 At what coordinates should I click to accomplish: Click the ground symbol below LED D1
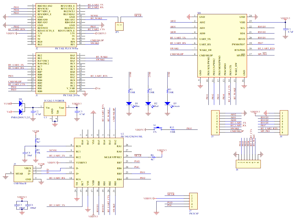129,114
